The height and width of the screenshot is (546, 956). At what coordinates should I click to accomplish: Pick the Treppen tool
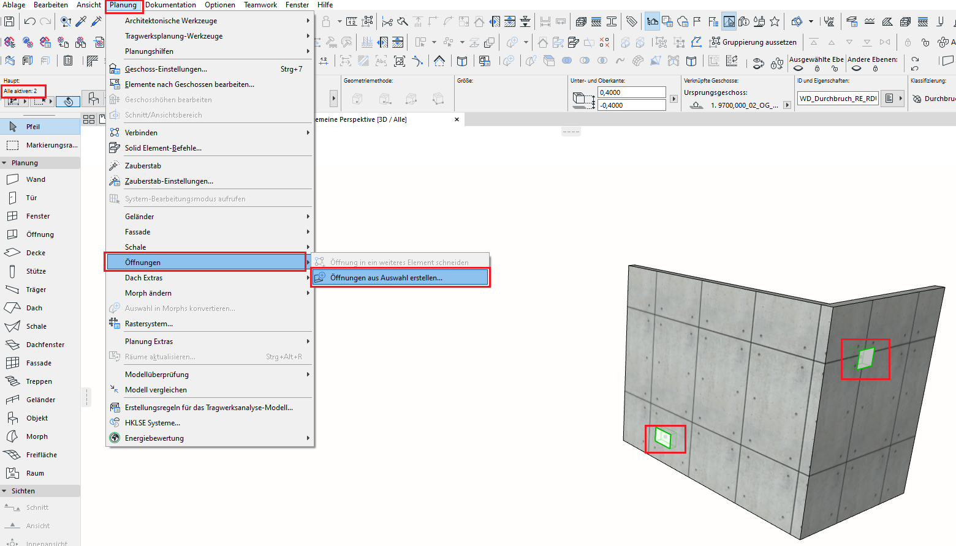tap(39, 381)
